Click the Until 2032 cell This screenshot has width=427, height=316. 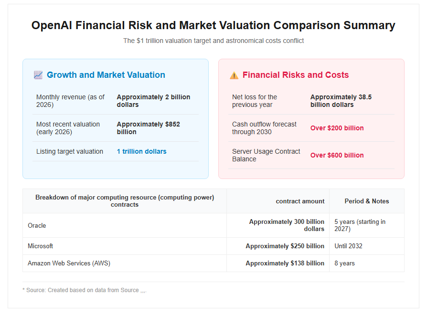pos(348,246)
